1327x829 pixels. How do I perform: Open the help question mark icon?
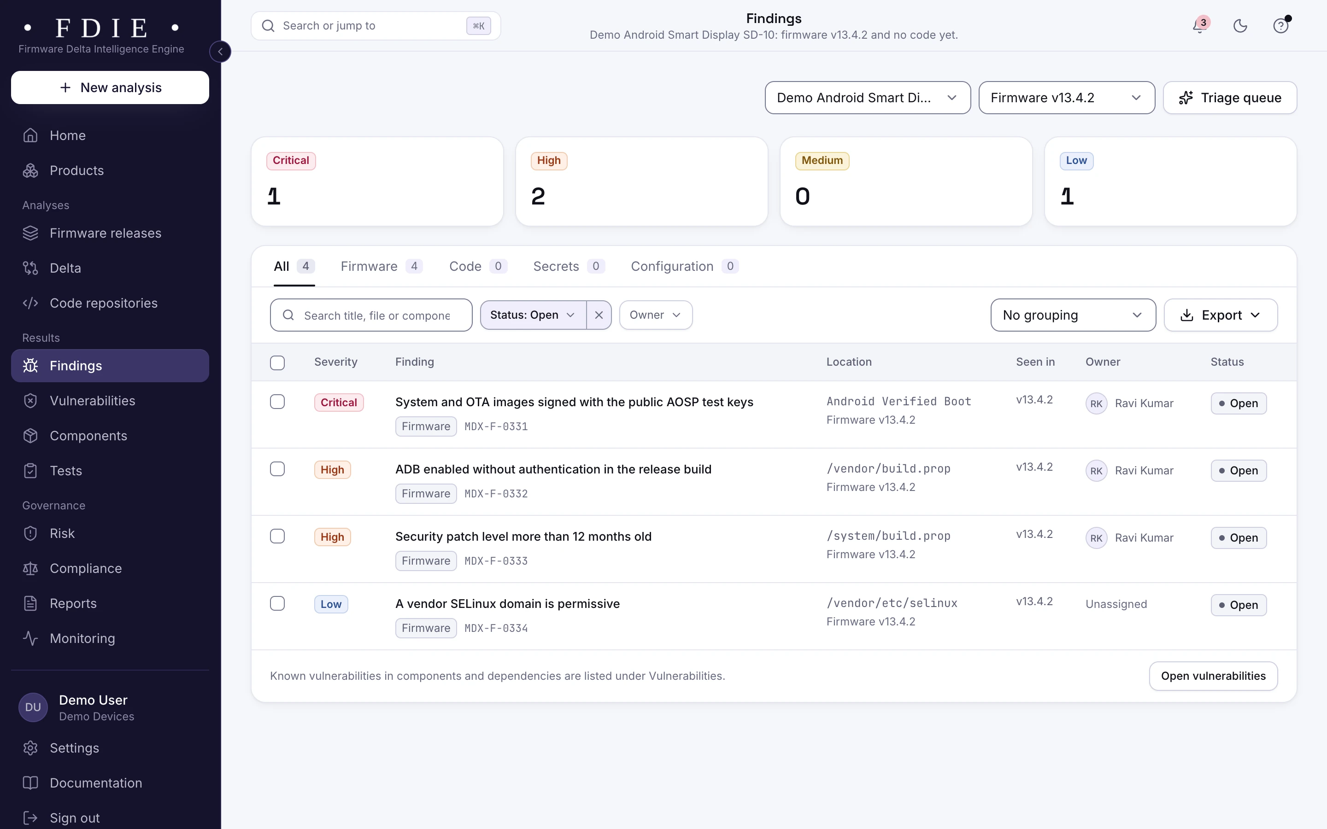1281,26
